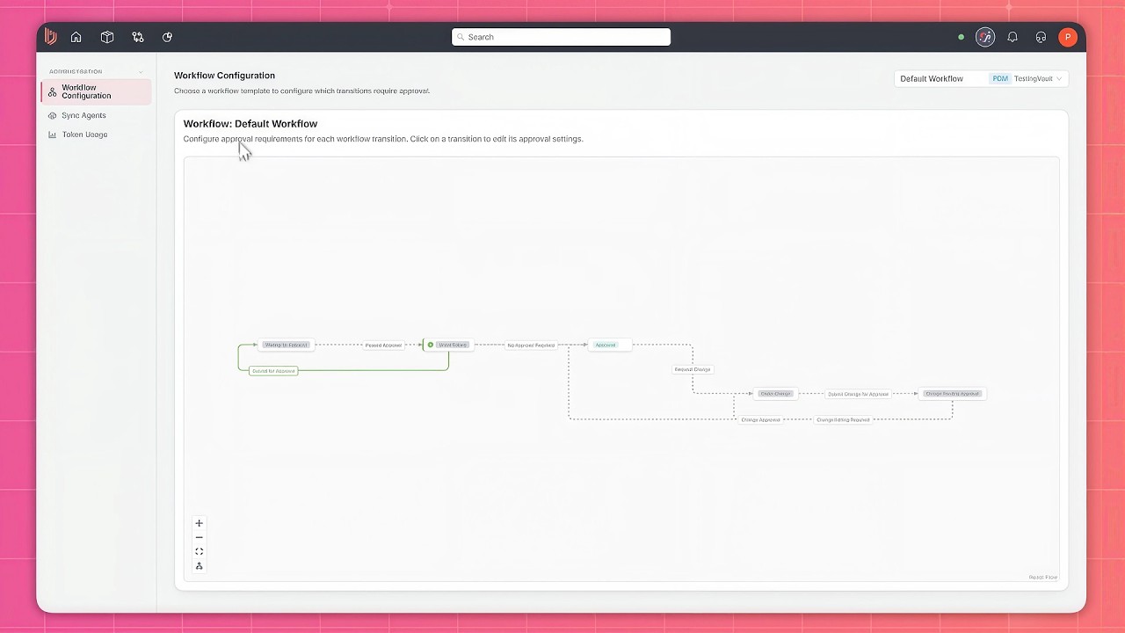Viewport: 1125px width, 633px height.
Task: Click the PDM tag in workflow selector
Action: coord(1000,78)
